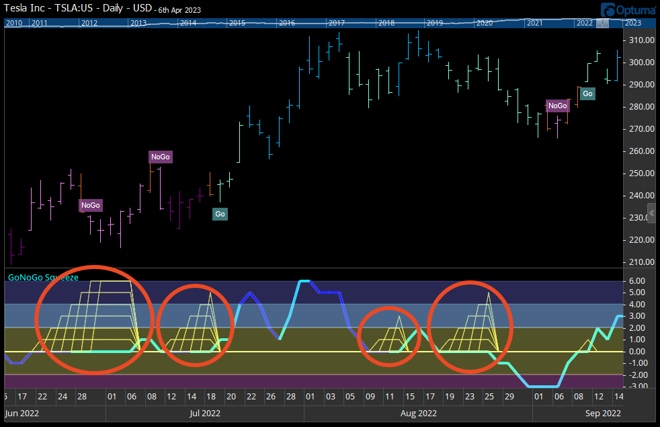Click the 260.00 price axis label
This screenshot has height=427, width=660.
coord(642,151)
